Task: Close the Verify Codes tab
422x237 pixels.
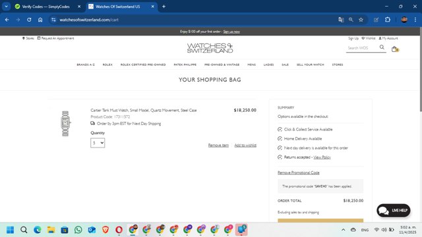Action: 79,7
